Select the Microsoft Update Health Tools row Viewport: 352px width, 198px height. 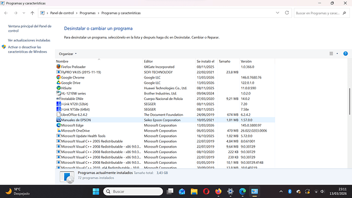click(165, 136)
